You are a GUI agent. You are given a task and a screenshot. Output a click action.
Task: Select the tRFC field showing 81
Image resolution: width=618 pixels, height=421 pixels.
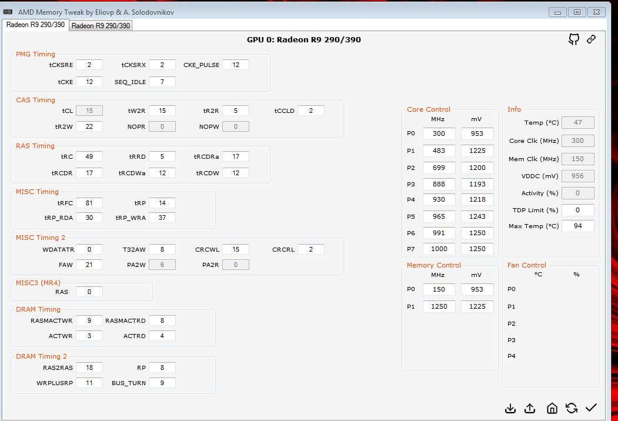(x=89, y=203)
